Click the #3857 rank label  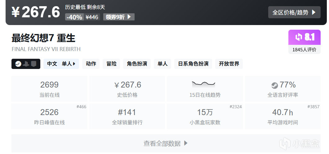313,107
